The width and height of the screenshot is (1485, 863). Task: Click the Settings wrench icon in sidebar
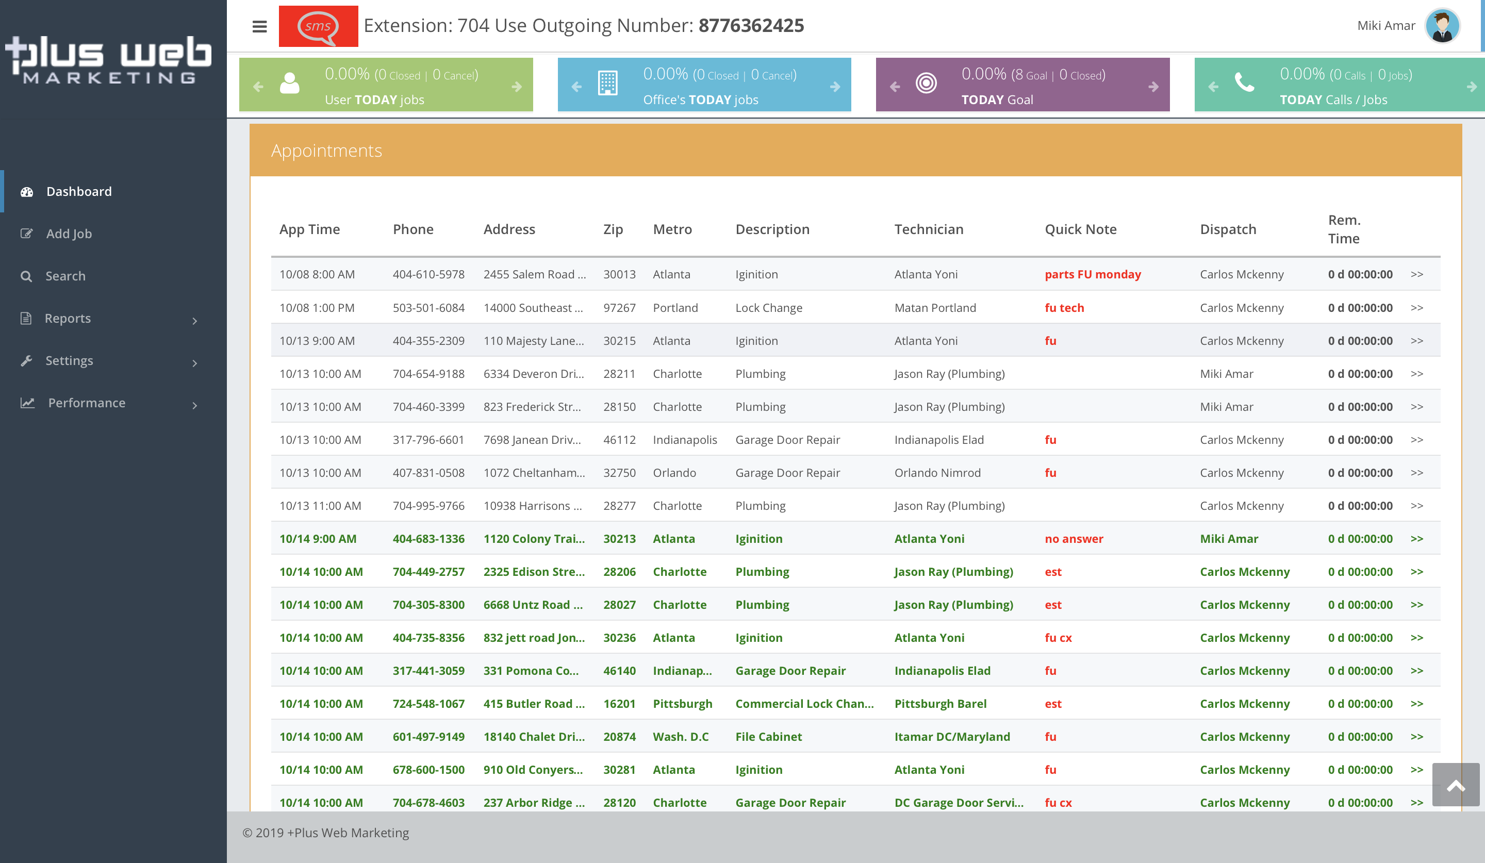tap(27, 360)
